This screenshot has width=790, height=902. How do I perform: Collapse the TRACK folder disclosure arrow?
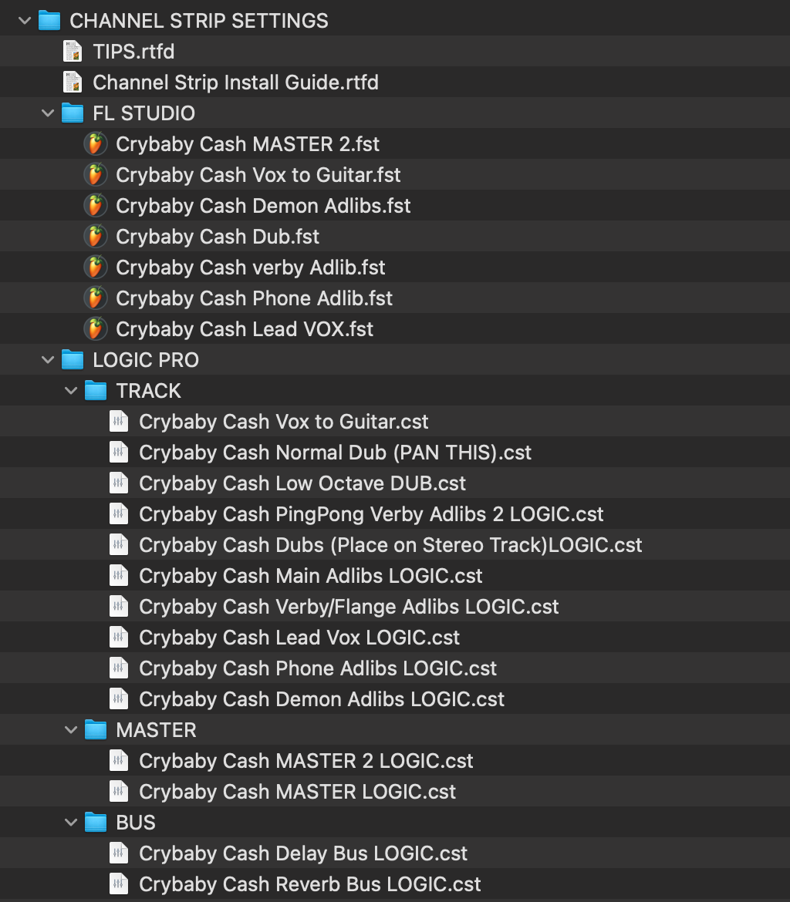71,391
